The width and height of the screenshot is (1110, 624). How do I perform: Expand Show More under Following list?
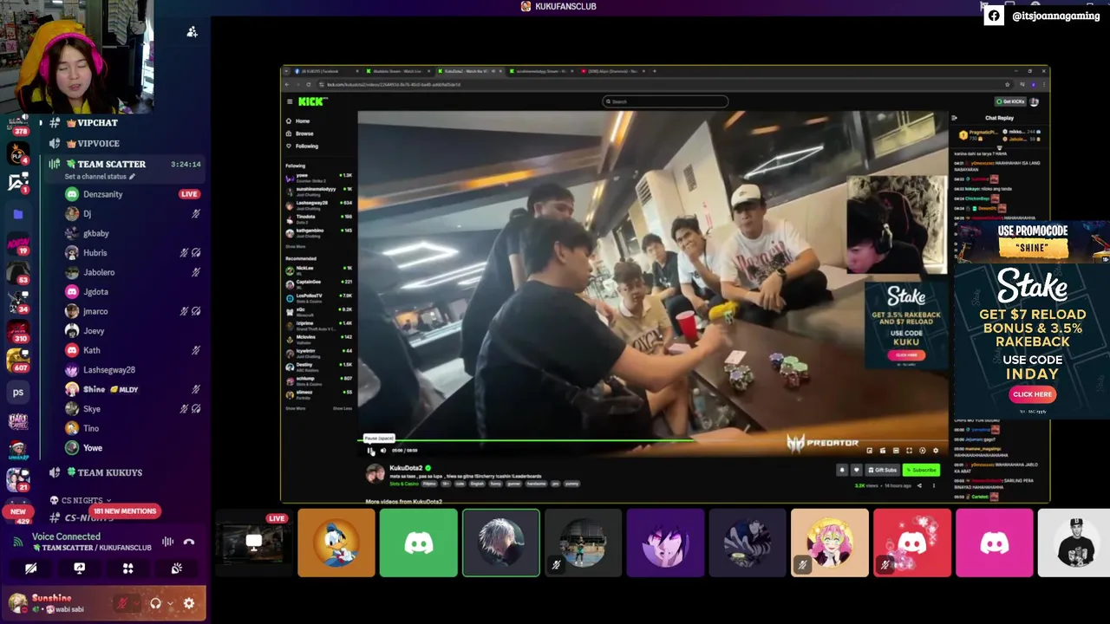point(296,246)
